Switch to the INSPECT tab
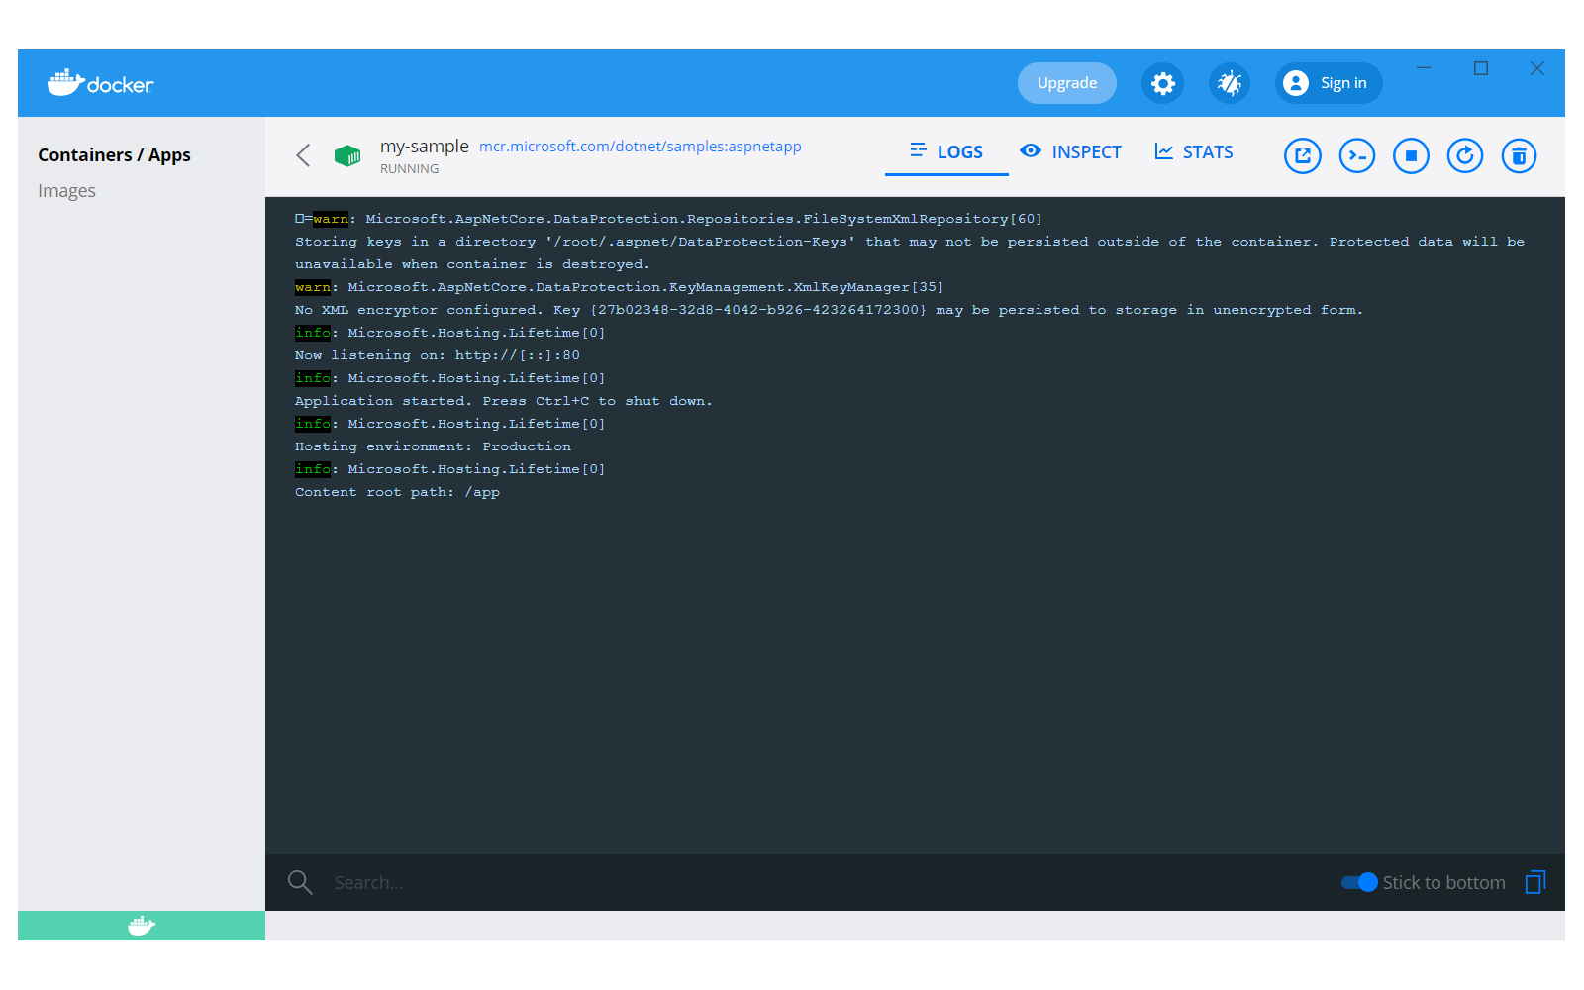The height and width of the screenshot is (990, 1584). click(x=1071, y=151)
